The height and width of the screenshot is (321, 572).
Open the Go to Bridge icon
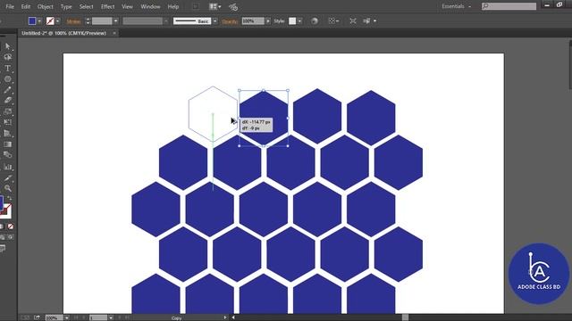pyautogui.click(x=196, y=6)
